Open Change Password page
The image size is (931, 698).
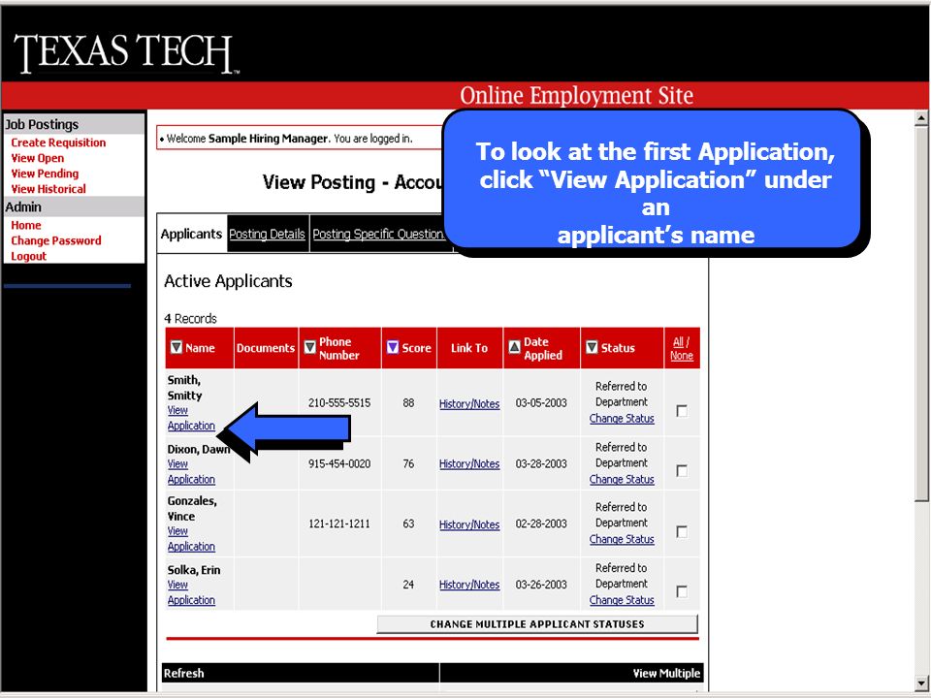56,240
